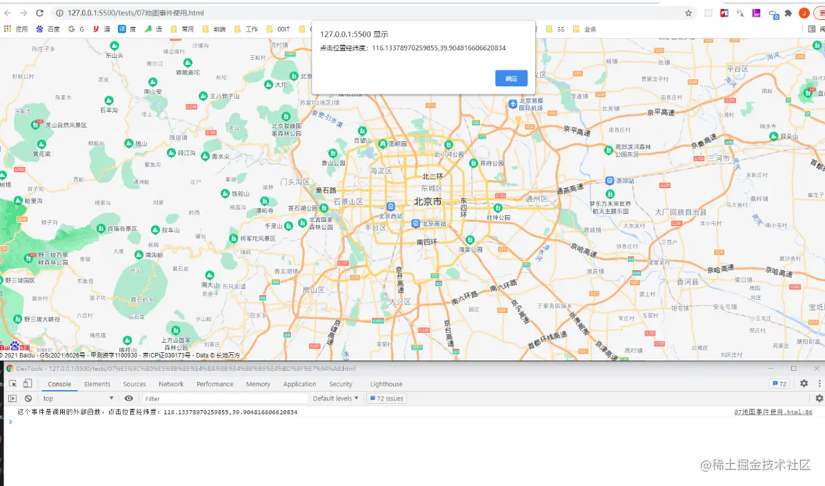825x486 pixels.
Task: Open the orange J profile avatar
Action: [804, 13]
